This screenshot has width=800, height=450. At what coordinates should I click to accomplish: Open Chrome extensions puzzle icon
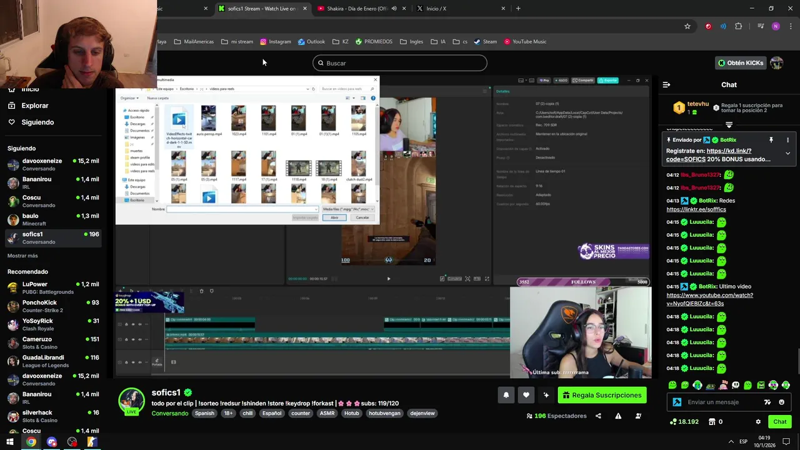pos(739,26)
